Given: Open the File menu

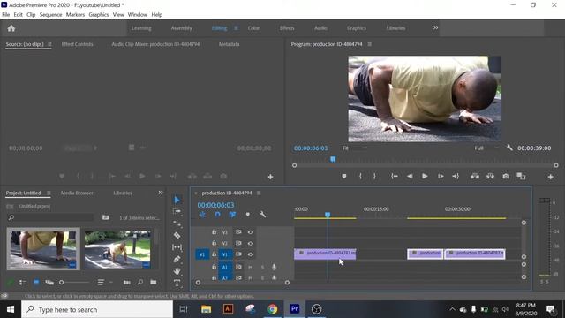Looking at the screenshot, I should (6, 15).
